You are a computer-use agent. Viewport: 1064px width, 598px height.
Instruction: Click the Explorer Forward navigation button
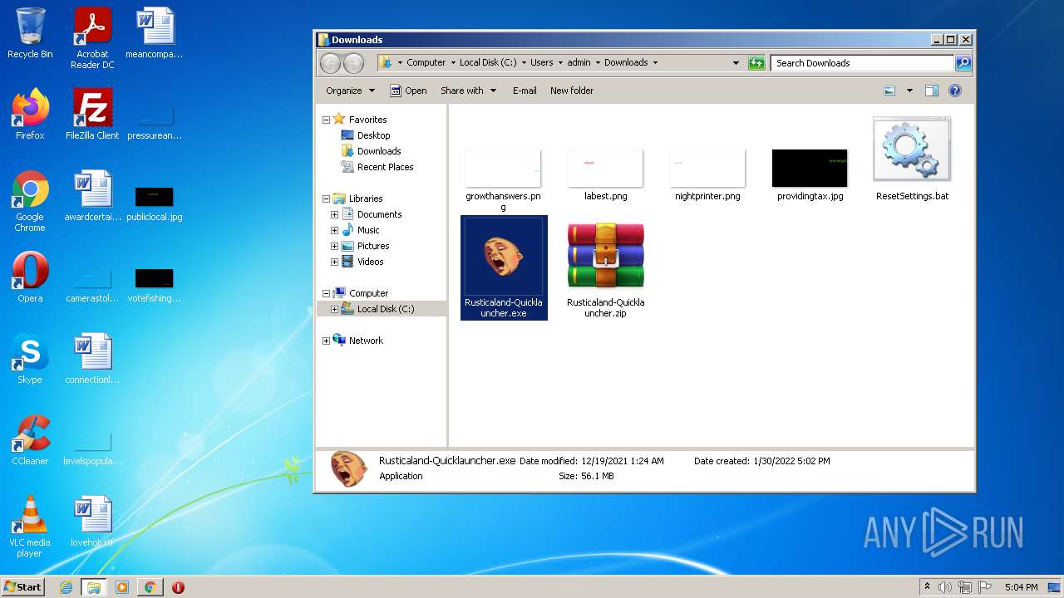353,63
